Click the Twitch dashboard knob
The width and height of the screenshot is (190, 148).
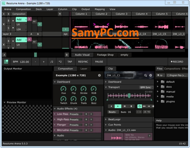pos(64,99)
